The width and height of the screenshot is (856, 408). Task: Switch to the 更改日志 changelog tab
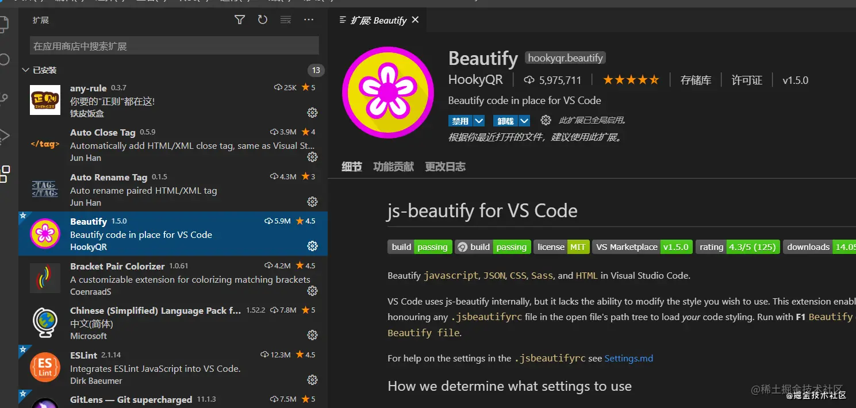[x=445, y=167]
